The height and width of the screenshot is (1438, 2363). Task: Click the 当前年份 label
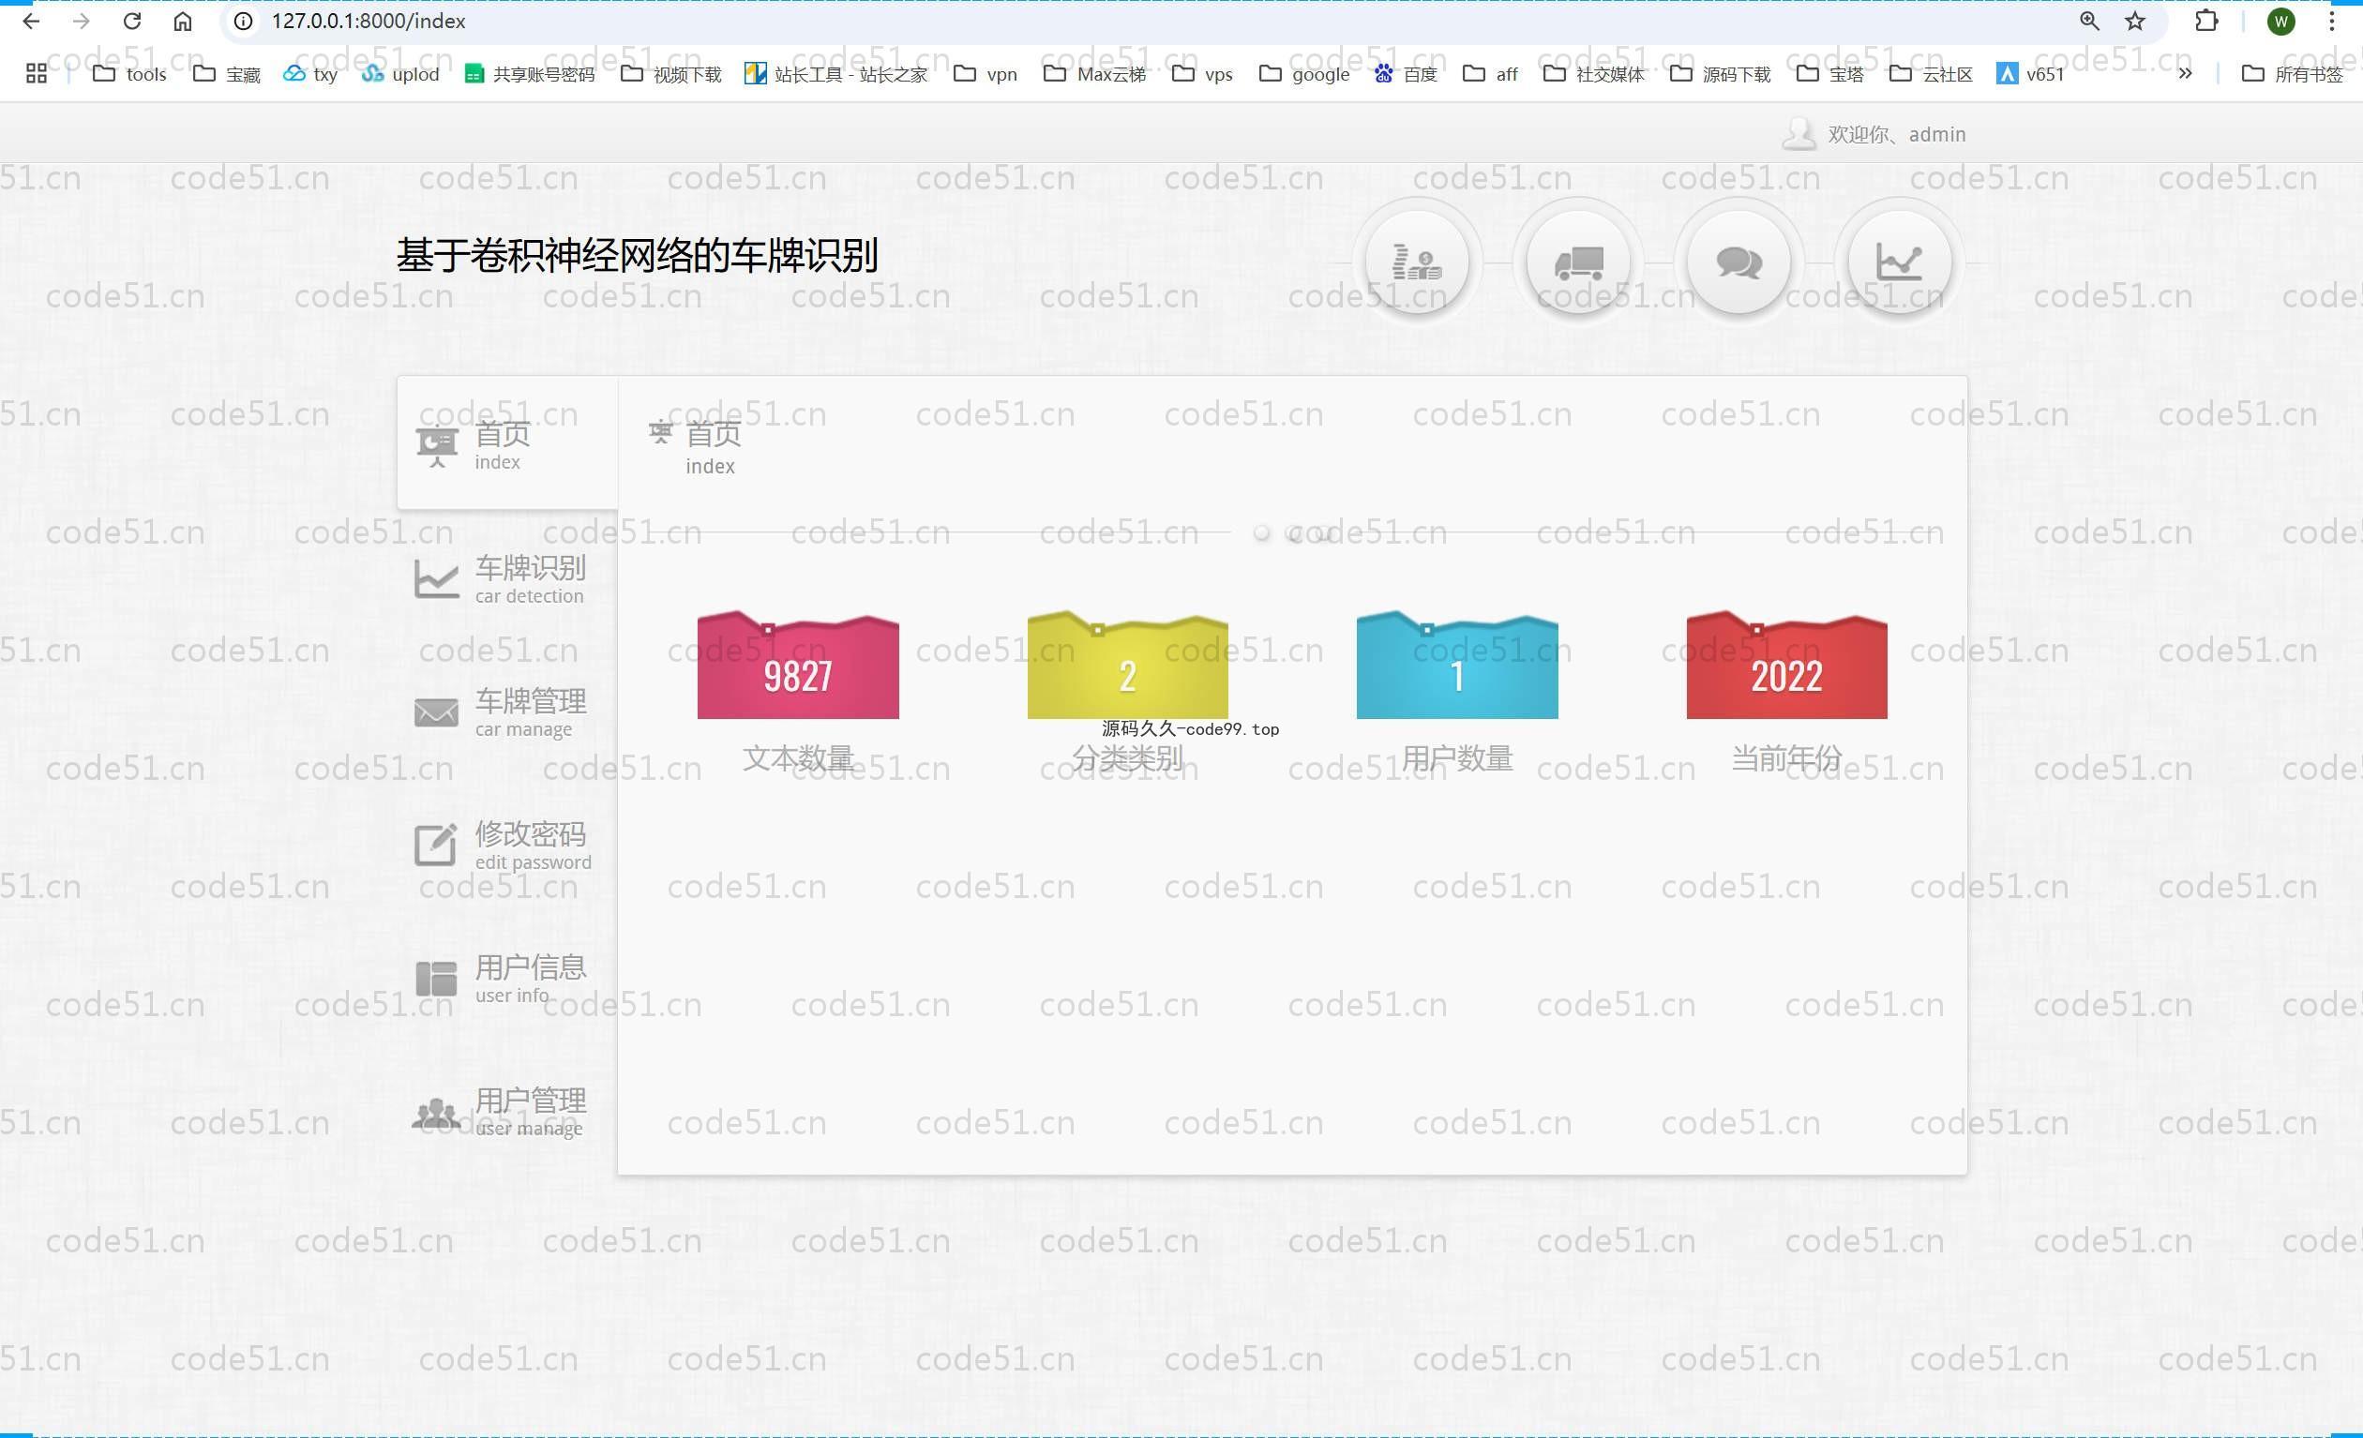[x=1786, y=758]
